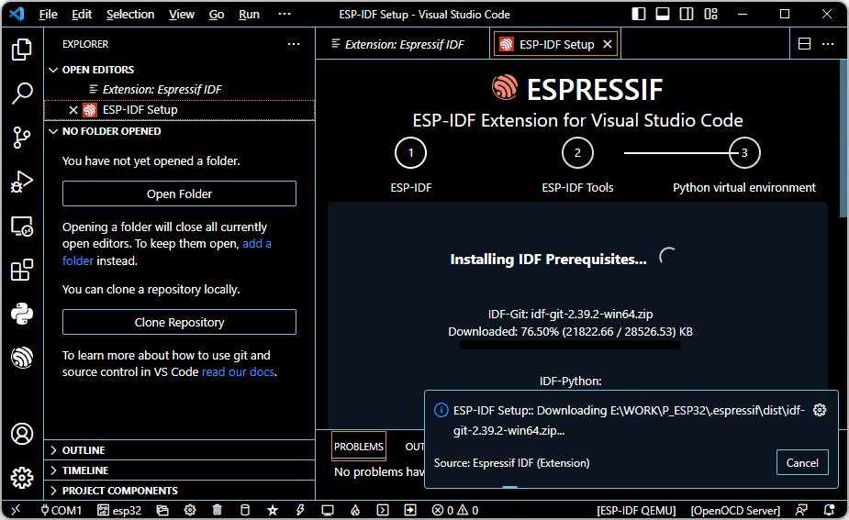Viewport: 849px width, 520px height.
Task: Click the feedback person icon in status bar
Action: 801,510
